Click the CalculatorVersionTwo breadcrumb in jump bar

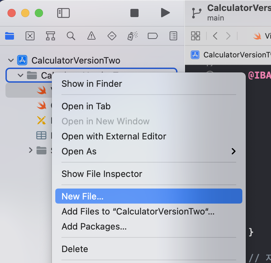point(231,55)
